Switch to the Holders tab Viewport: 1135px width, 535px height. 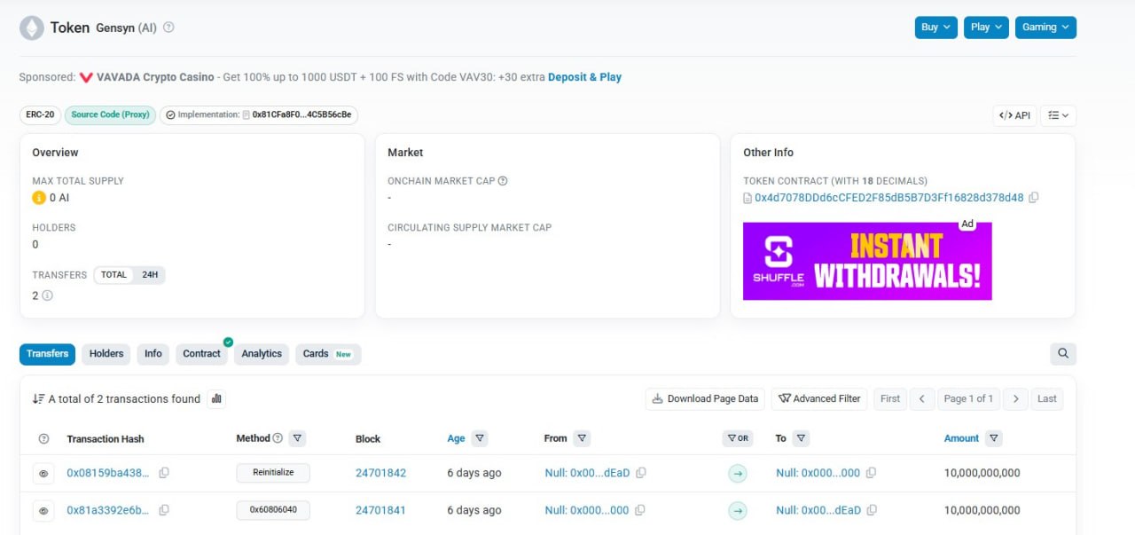(x=106, y=354)
